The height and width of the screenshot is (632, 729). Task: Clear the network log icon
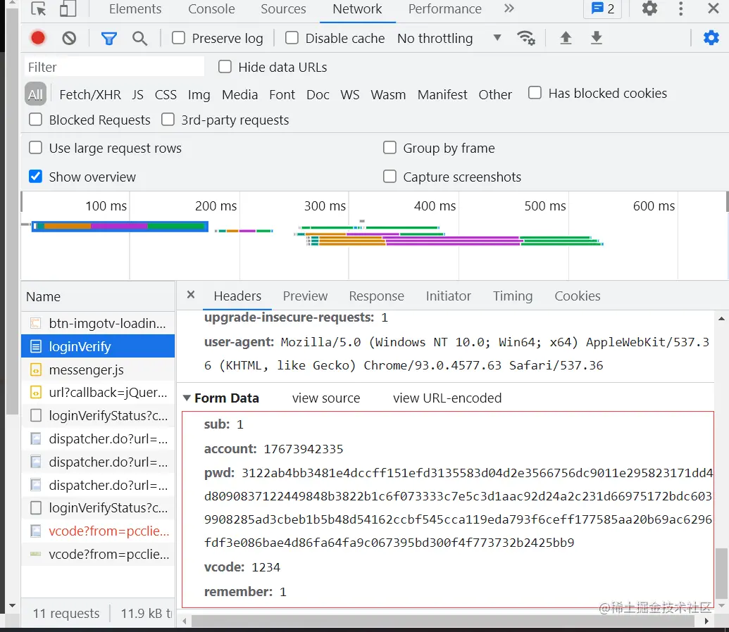tap(69, 38)
